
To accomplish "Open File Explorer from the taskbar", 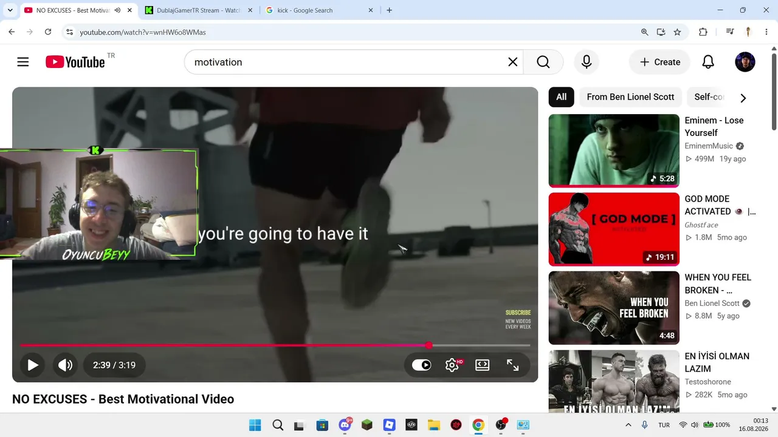I will [x=433, y=425].
